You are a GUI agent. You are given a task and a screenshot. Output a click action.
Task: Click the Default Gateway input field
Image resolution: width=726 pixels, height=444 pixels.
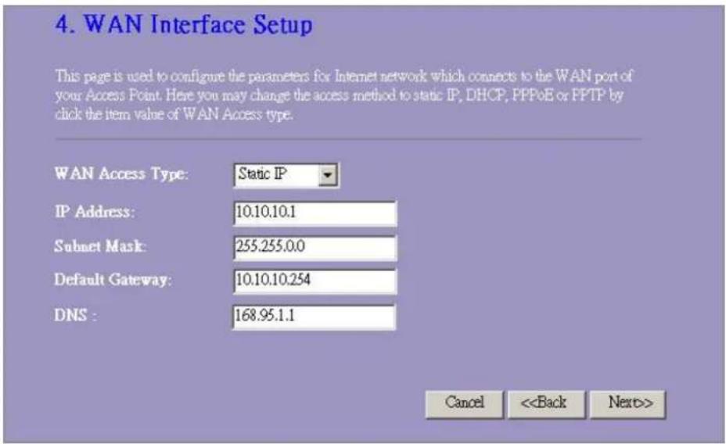(314, 281)
